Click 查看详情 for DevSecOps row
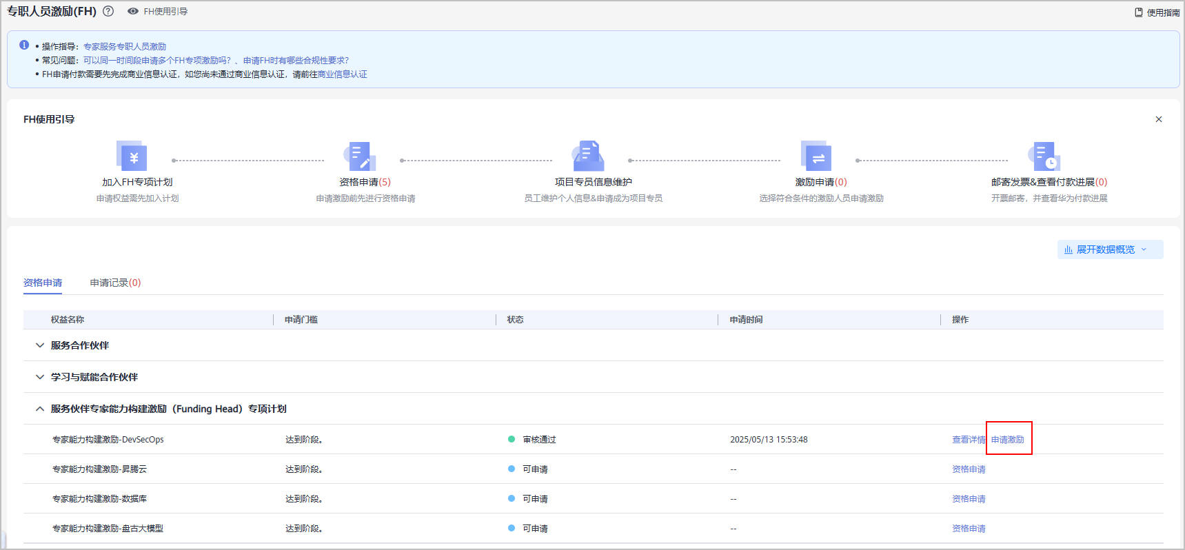1185x550 pixels. pos(969,440)
